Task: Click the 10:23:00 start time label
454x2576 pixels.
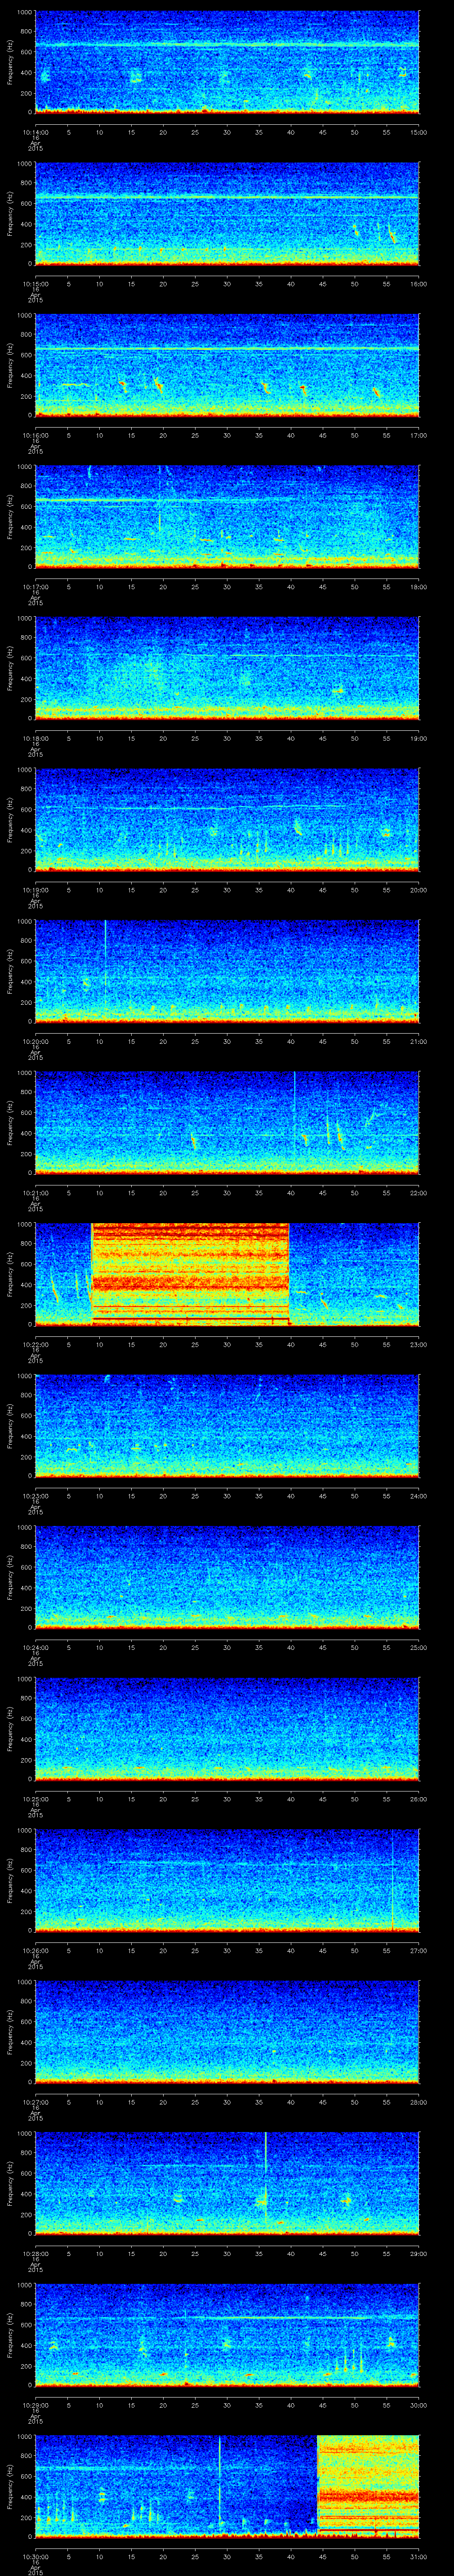Action: 35,1495
